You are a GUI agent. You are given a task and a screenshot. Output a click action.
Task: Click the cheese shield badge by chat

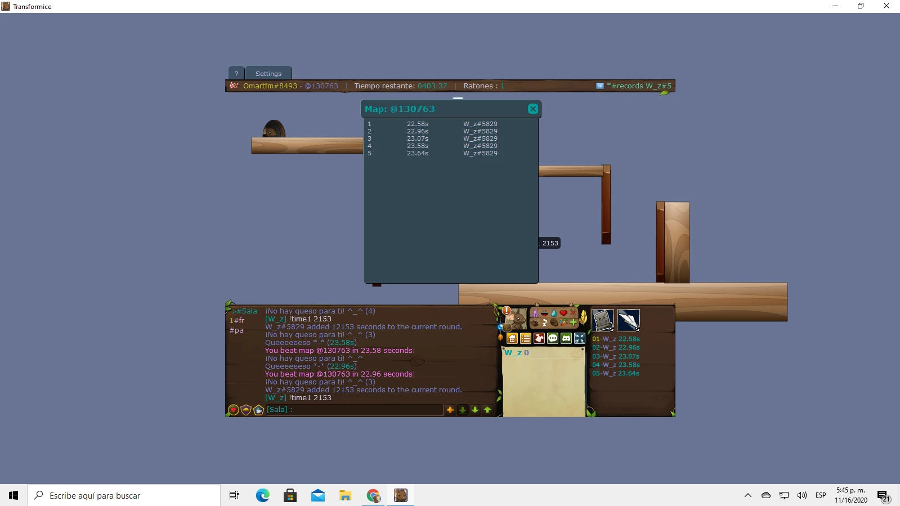coord(246,410)
